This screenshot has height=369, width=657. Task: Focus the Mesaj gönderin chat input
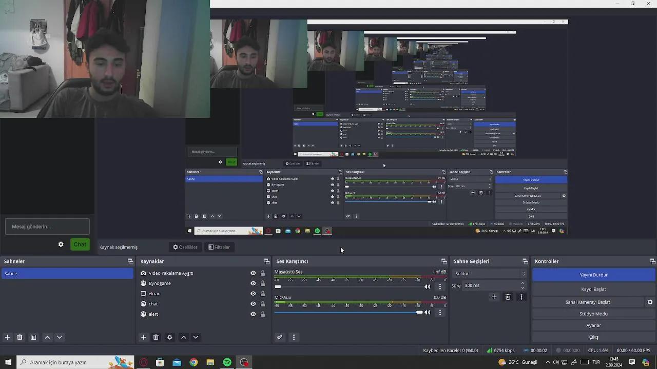(x=47, y=227)
